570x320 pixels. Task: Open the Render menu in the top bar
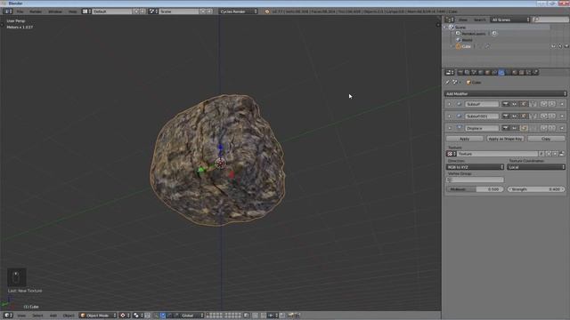tap(36, 12)
